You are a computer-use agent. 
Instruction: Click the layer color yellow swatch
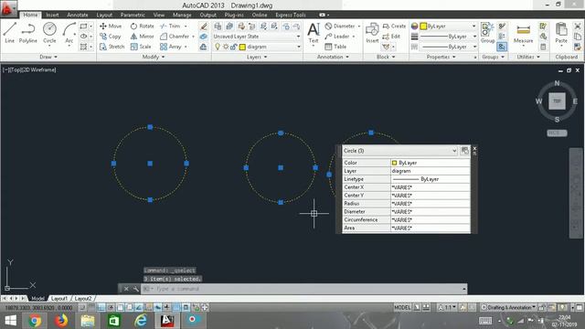(242, 47)
